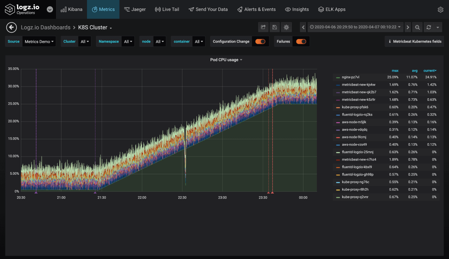The width and height of the screenshot is (449, 259).
Task: Click purple annotation marker near 21:25
Action: point(95,193)
